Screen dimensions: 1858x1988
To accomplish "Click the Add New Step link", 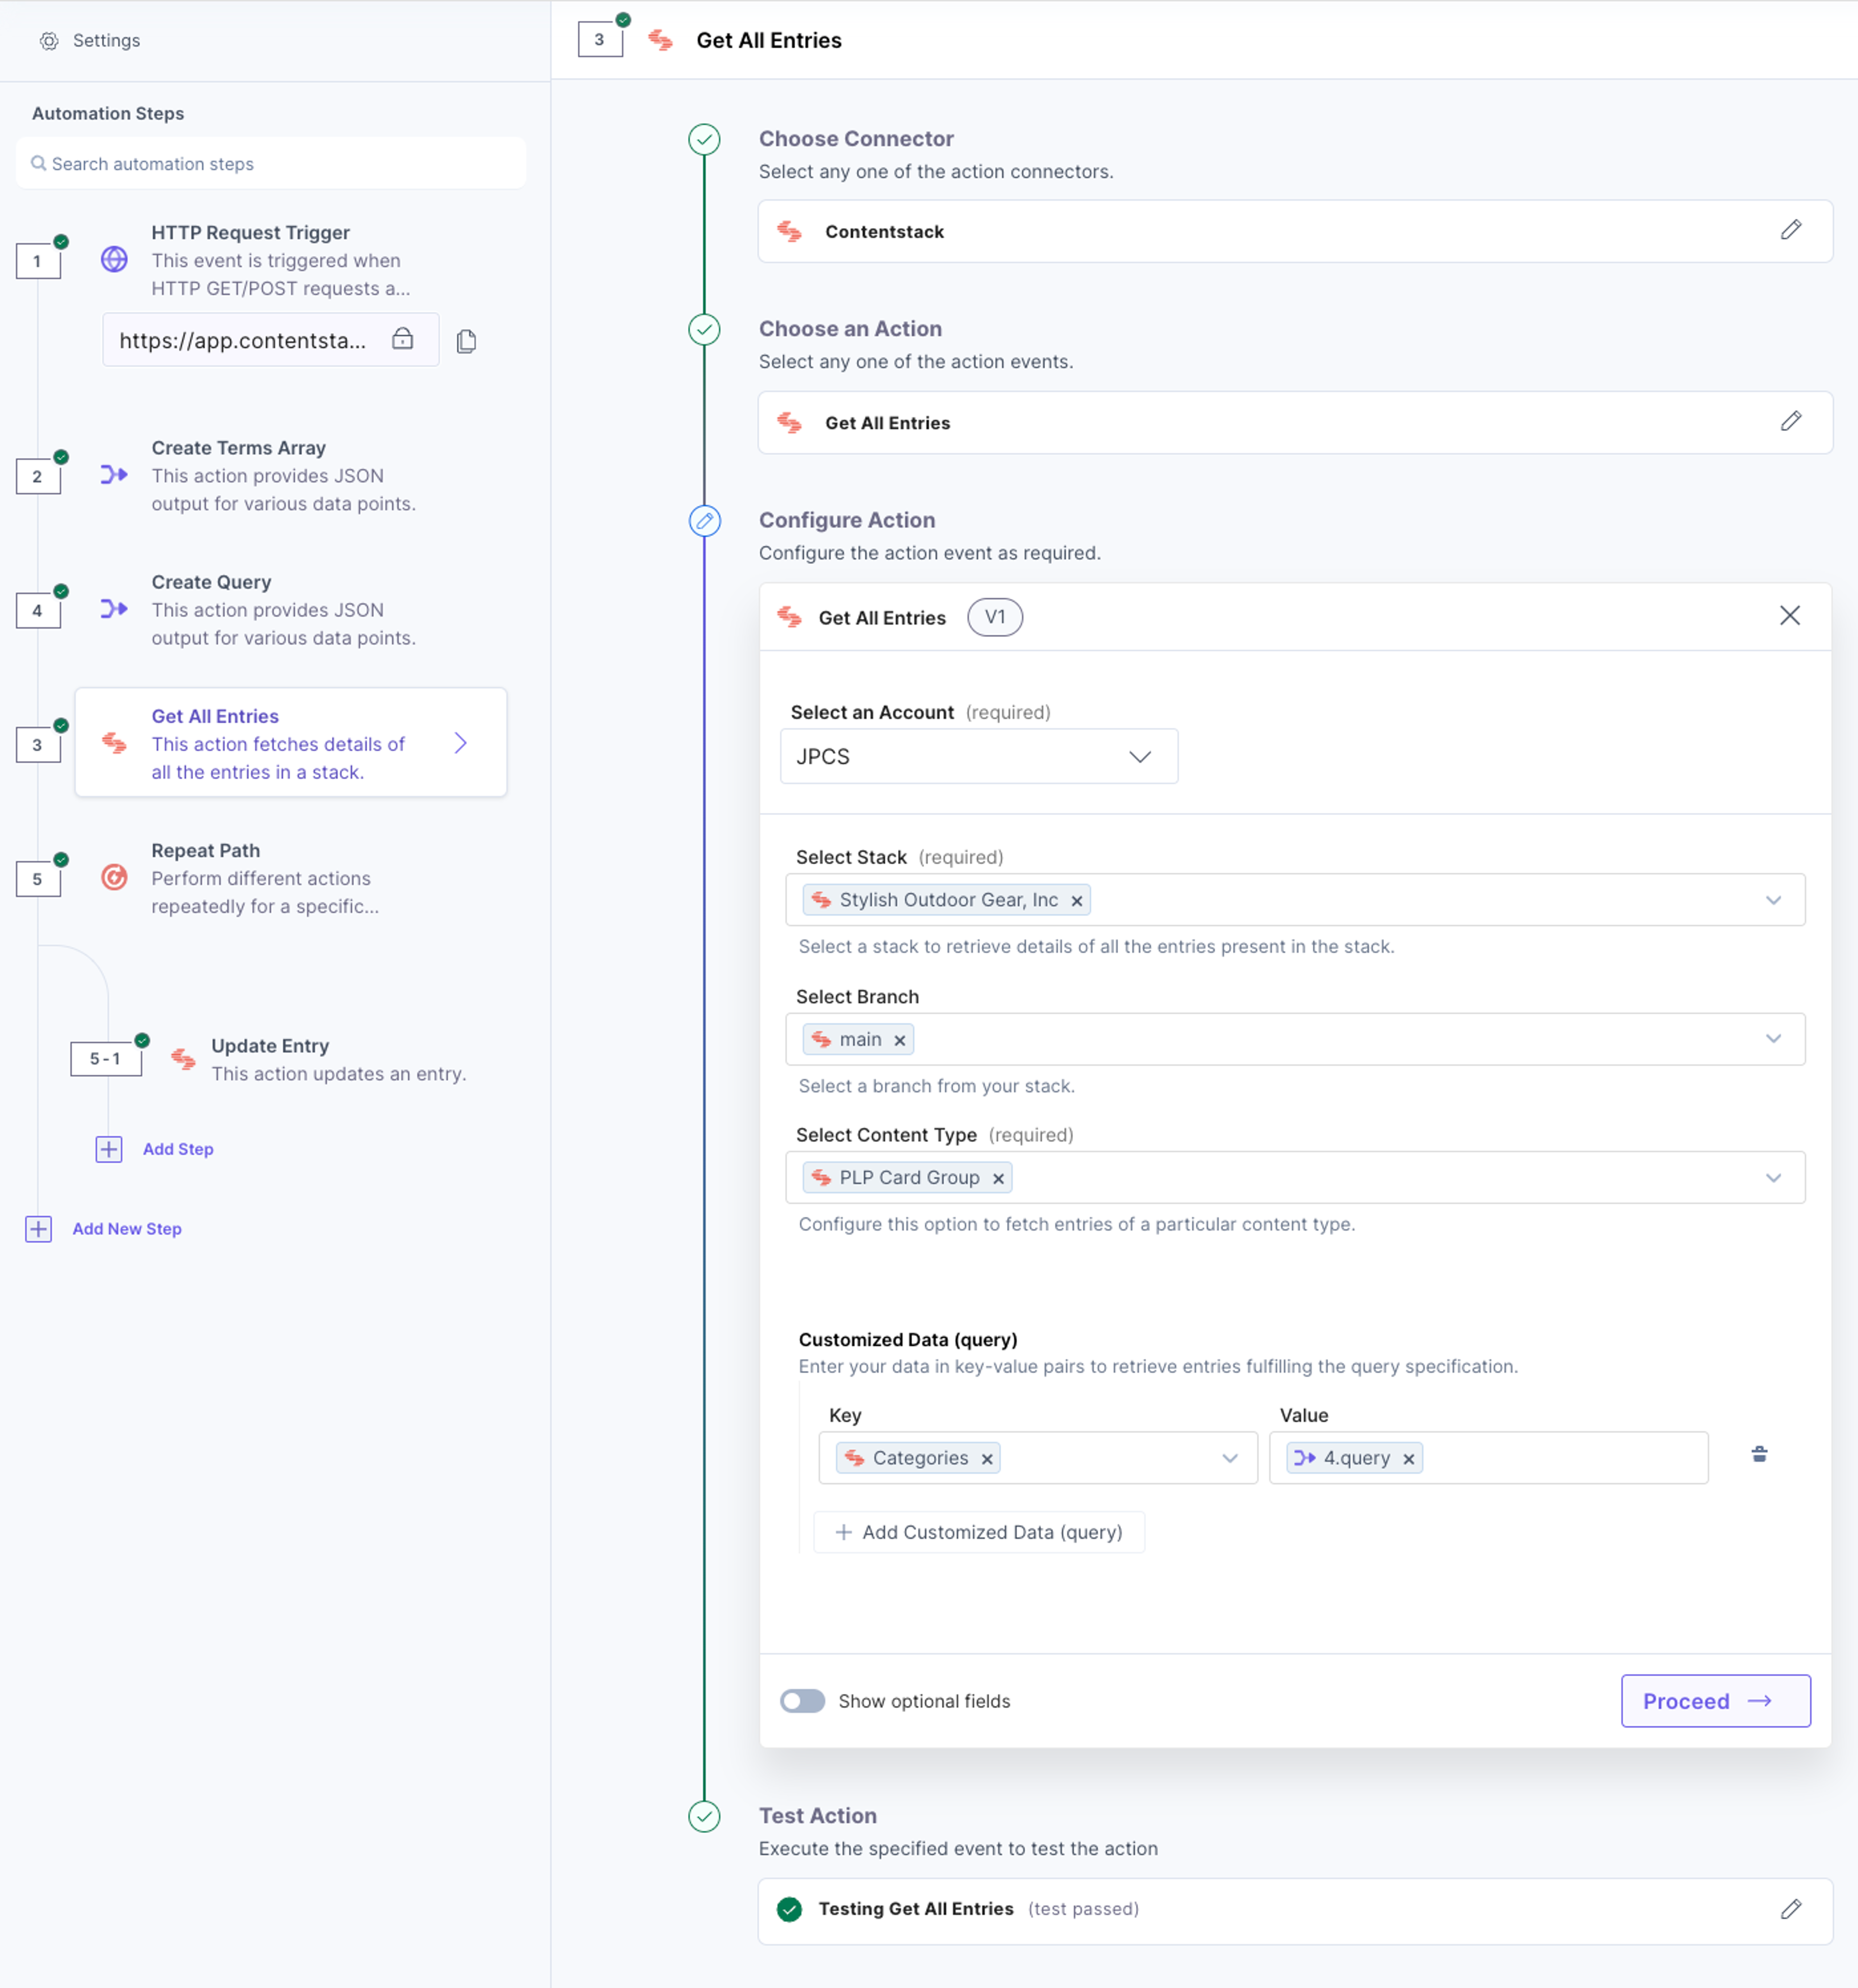I will pyautogui.click(x=127, y=1229).
